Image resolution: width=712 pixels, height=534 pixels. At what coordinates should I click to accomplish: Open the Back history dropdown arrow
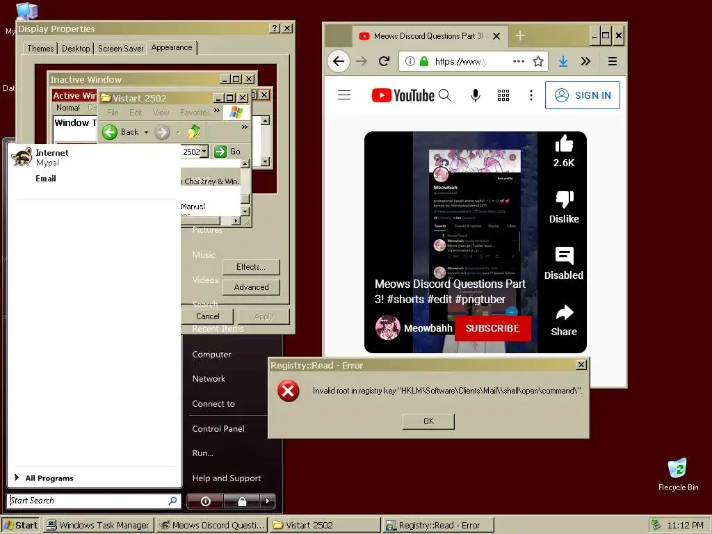click(x=146, y=132)
